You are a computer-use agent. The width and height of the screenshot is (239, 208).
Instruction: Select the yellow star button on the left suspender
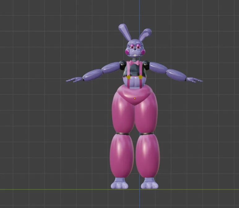(x=129, y=77)
